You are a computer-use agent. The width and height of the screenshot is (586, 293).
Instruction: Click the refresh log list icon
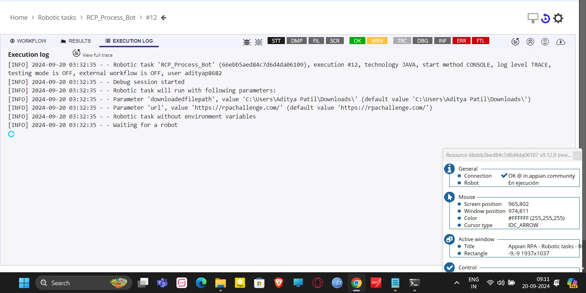click(x=515, y=42)
